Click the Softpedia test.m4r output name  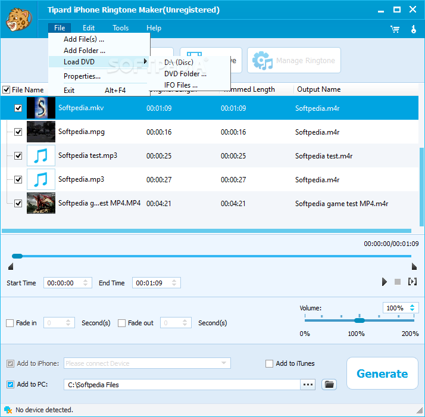[x=324, y=156]
